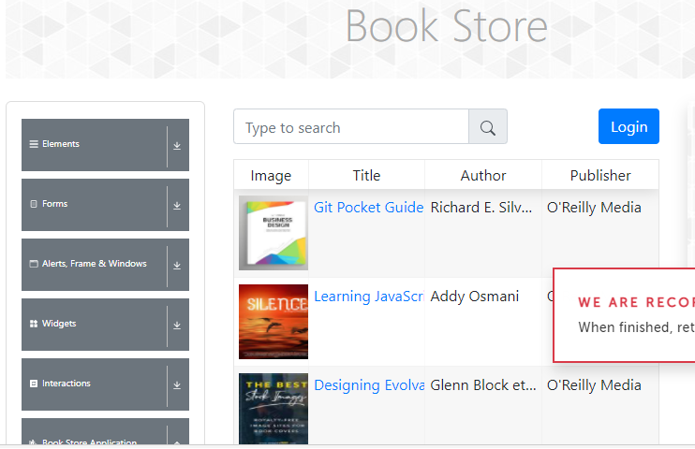Expand the Elements section arrow
This screenshot has width=695, height=449.
(177, 146)
